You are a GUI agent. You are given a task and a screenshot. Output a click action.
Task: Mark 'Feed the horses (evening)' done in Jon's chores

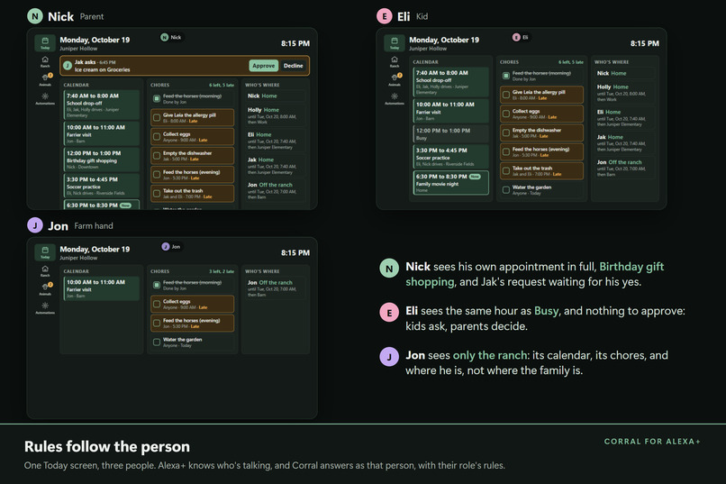tap(157, 323)
